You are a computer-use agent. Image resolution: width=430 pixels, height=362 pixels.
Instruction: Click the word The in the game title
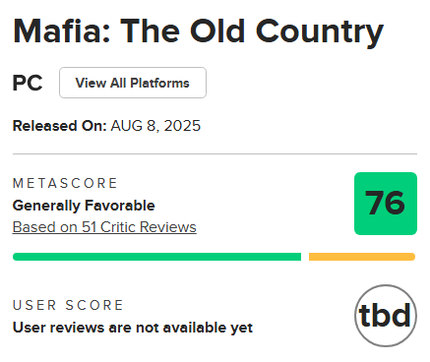tap(150, 31)
